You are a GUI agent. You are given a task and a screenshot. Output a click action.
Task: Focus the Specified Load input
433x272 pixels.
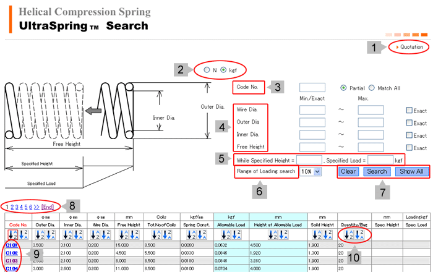(x=380, y=160)
